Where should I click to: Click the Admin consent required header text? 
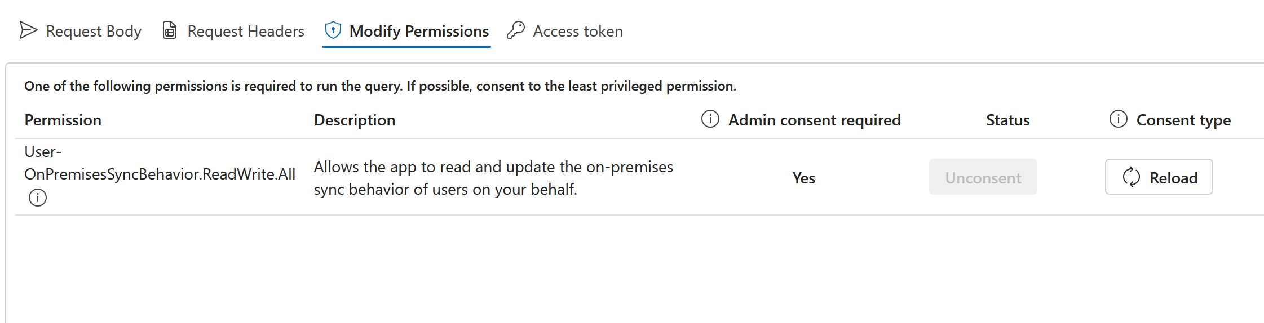click(x=814, y=120)
